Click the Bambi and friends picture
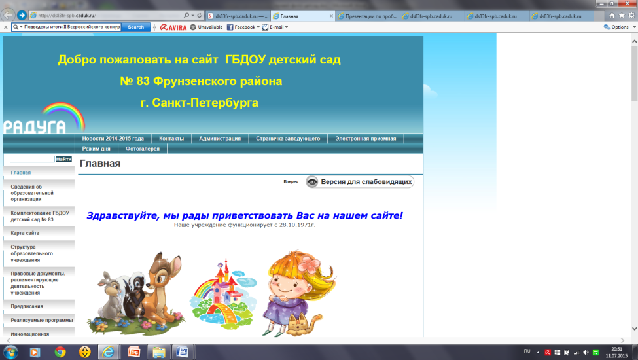This screenshot has height=360, width=638. (x=135, y=293)
